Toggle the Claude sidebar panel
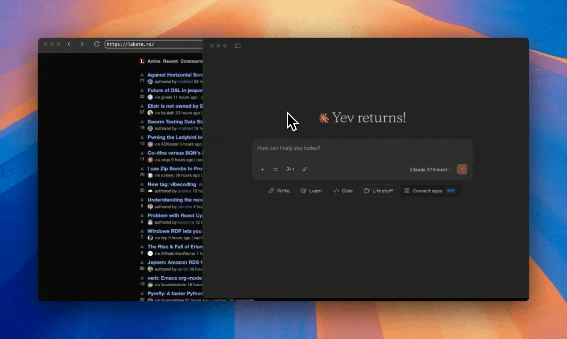The width and height of the screenshot is (567, 339). 237,46
